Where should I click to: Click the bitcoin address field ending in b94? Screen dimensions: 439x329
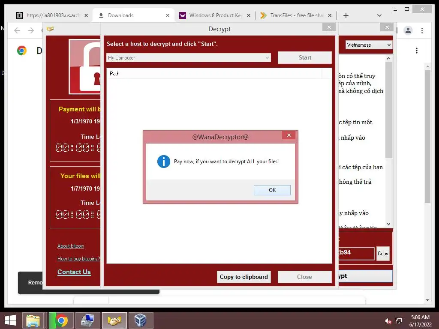pyautogui.click(x=356, y=254)
